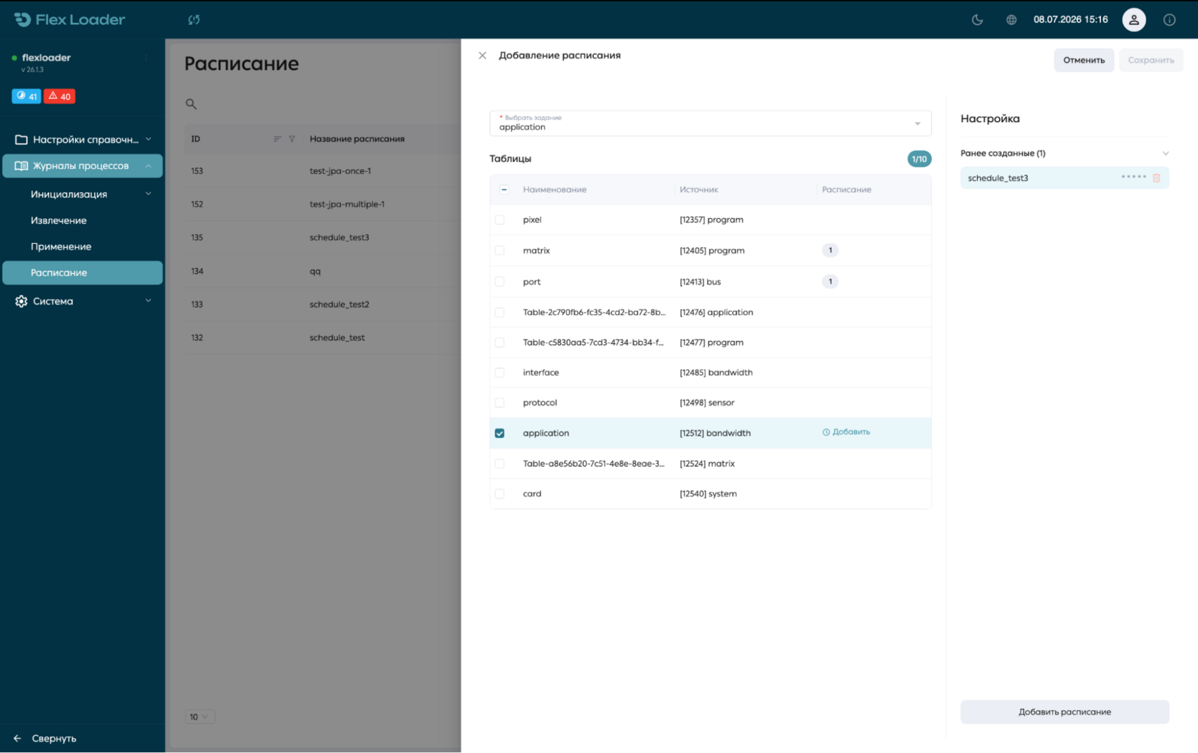Click the 1/10 selection counter badge
The height and width of the screenshot is (753, 1198).
point(919,159)
